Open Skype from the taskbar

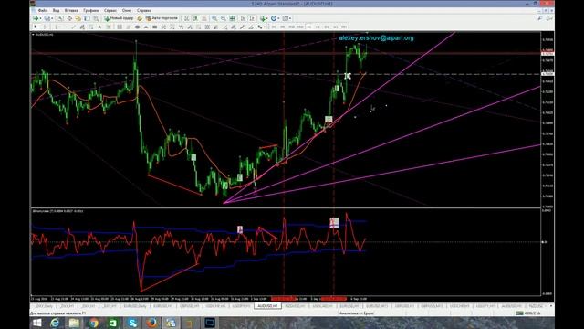(x=132, y=323)
